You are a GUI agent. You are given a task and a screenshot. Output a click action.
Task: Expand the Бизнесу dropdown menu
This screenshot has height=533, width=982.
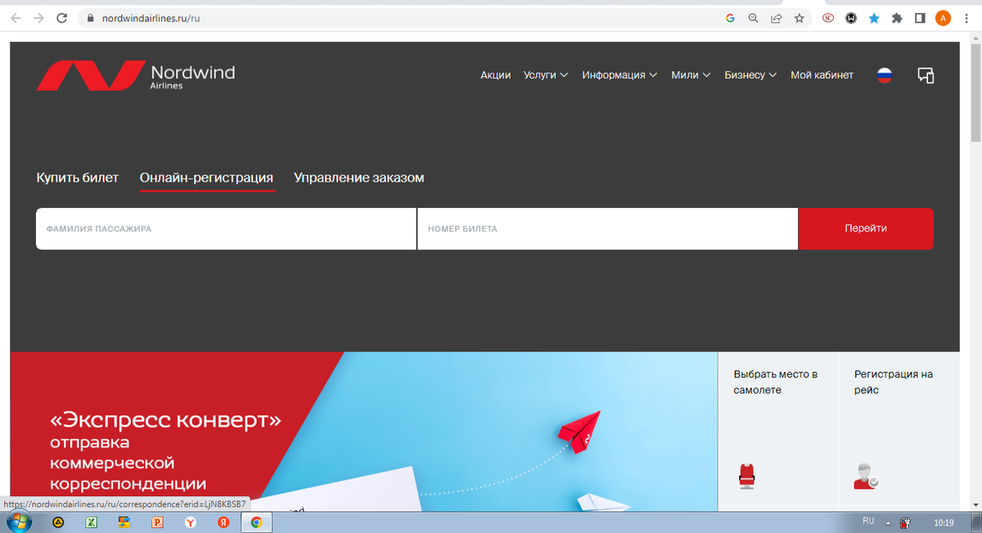tap(750, 75)
